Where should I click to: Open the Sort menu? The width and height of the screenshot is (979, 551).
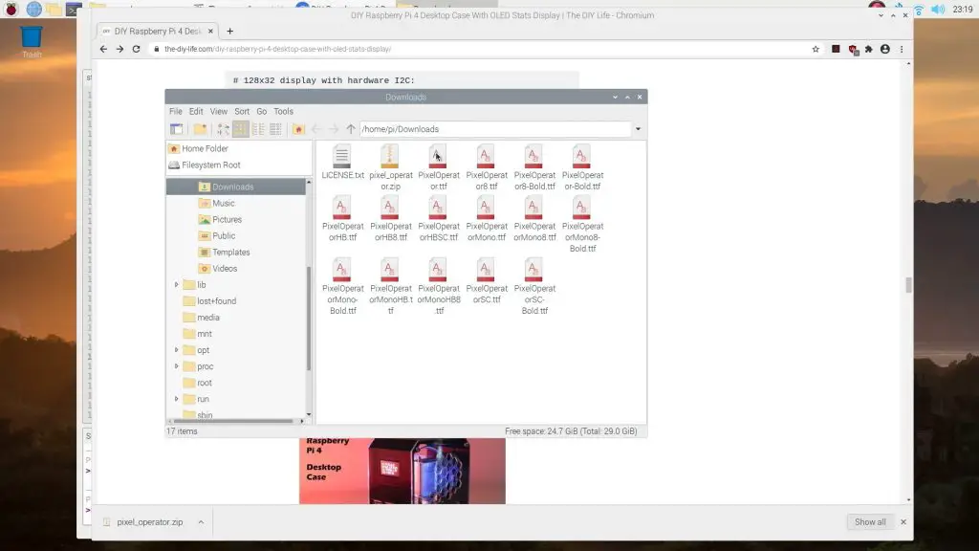point(242,111)
